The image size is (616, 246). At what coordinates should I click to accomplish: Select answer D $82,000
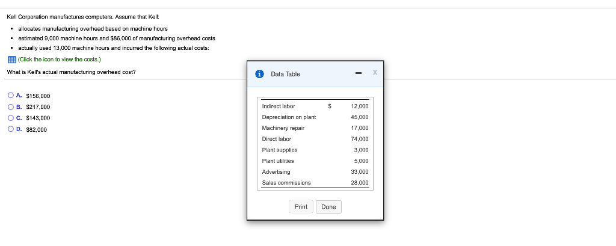(x=11, y=129)
